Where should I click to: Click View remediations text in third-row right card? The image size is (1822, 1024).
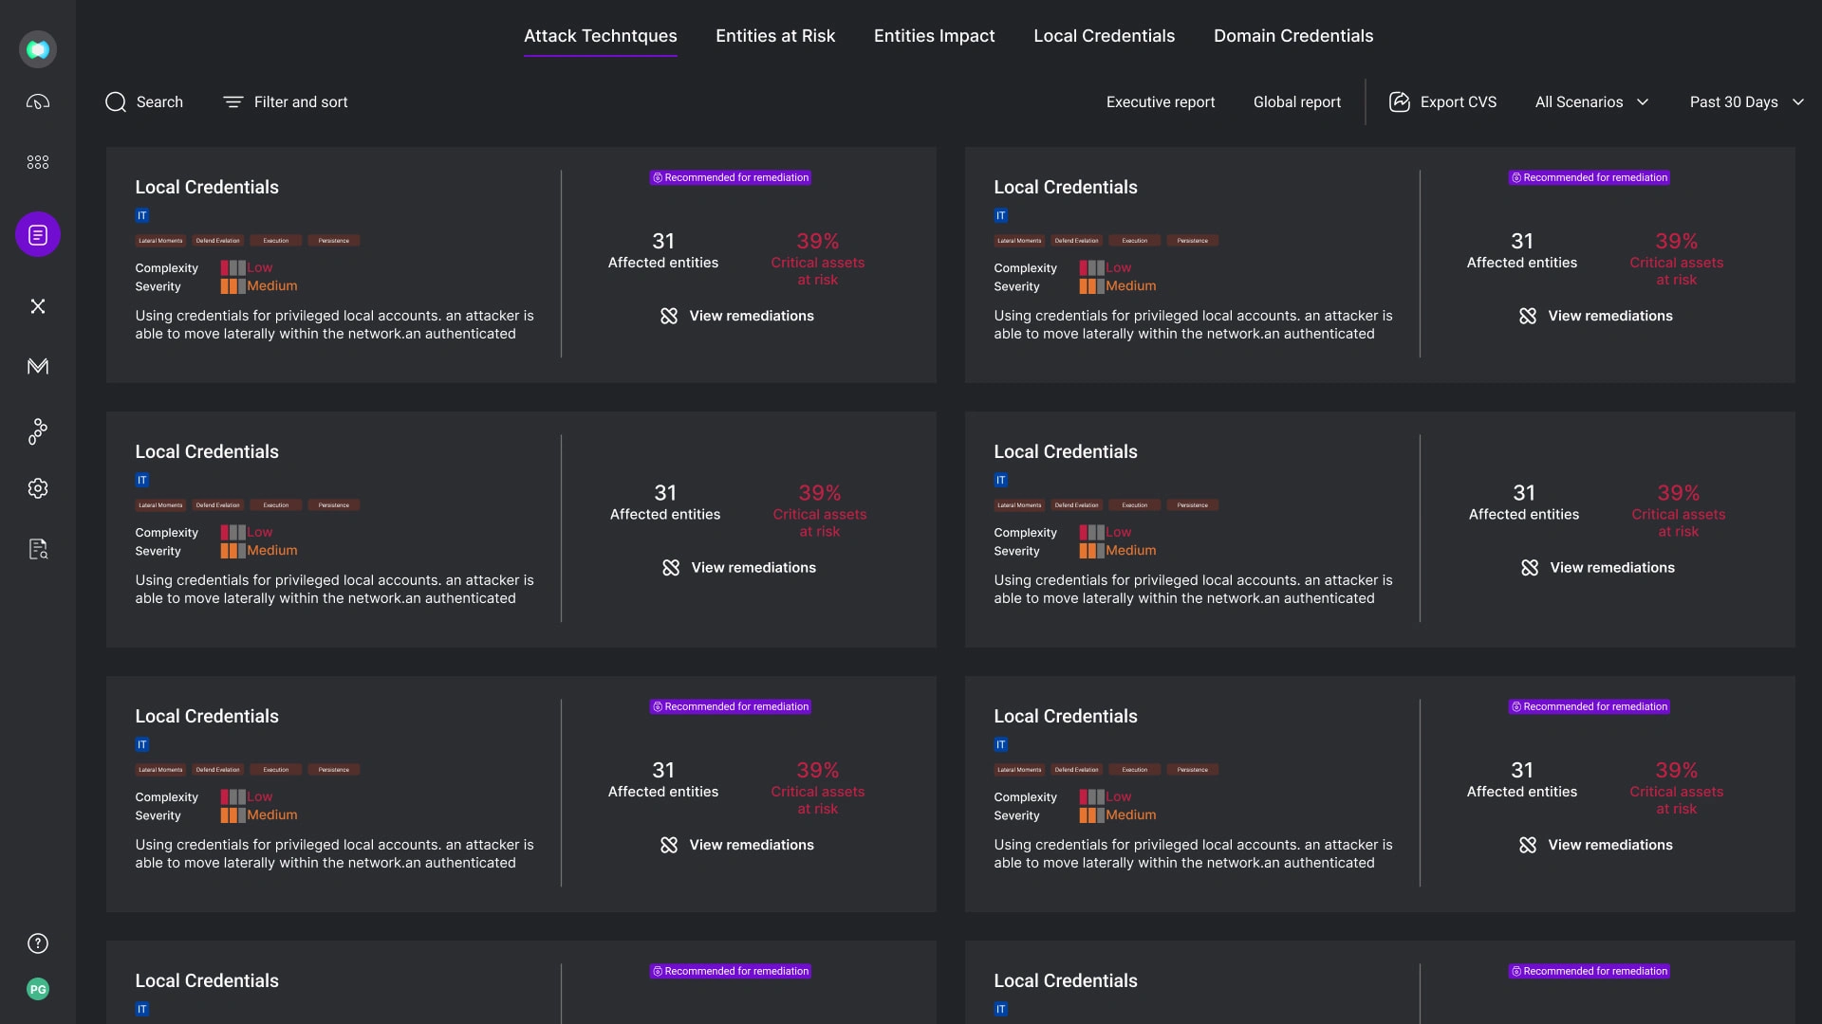[x=1610, y=845]
